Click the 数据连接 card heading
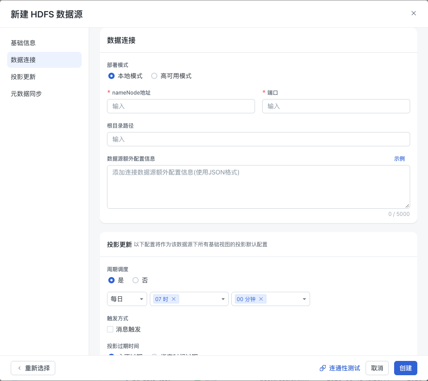The height and width of the screenshot is (381, 428). (121, 41)
